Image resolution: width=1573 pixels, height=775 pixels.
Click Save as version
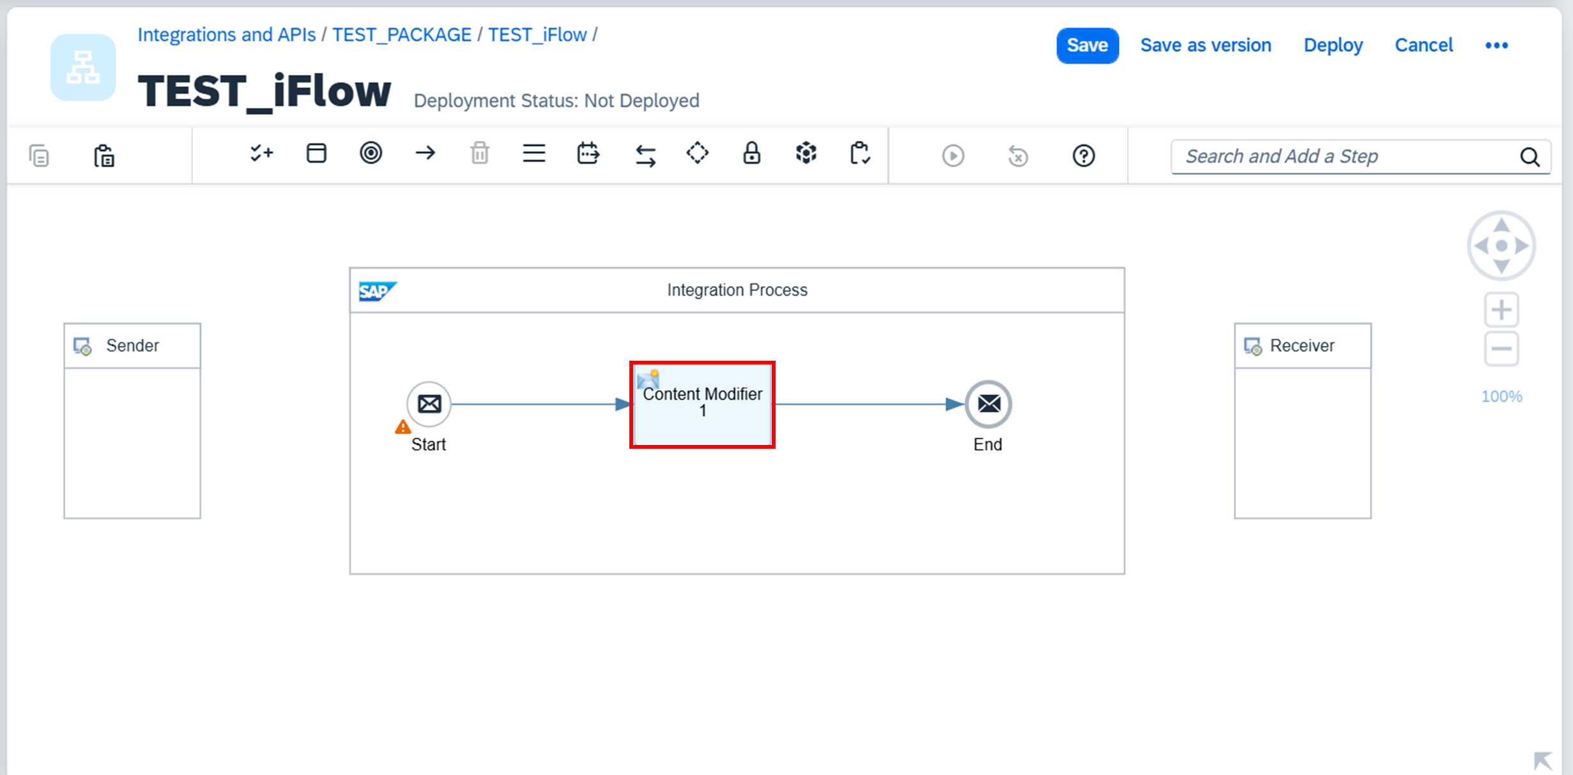1206,45
